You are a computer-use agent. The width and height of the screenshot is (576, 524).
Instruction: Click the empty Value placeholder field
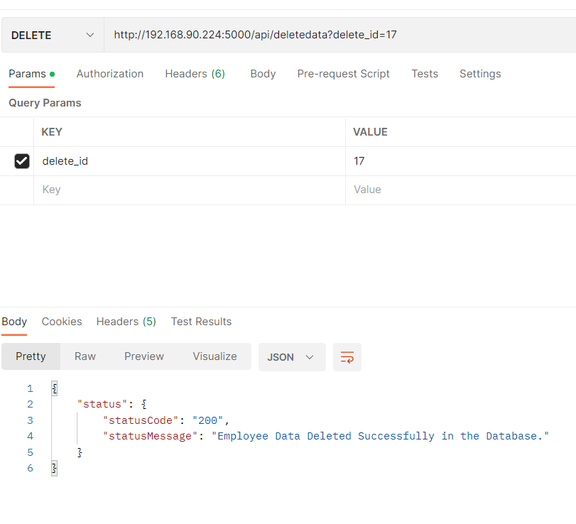point(461,190)
